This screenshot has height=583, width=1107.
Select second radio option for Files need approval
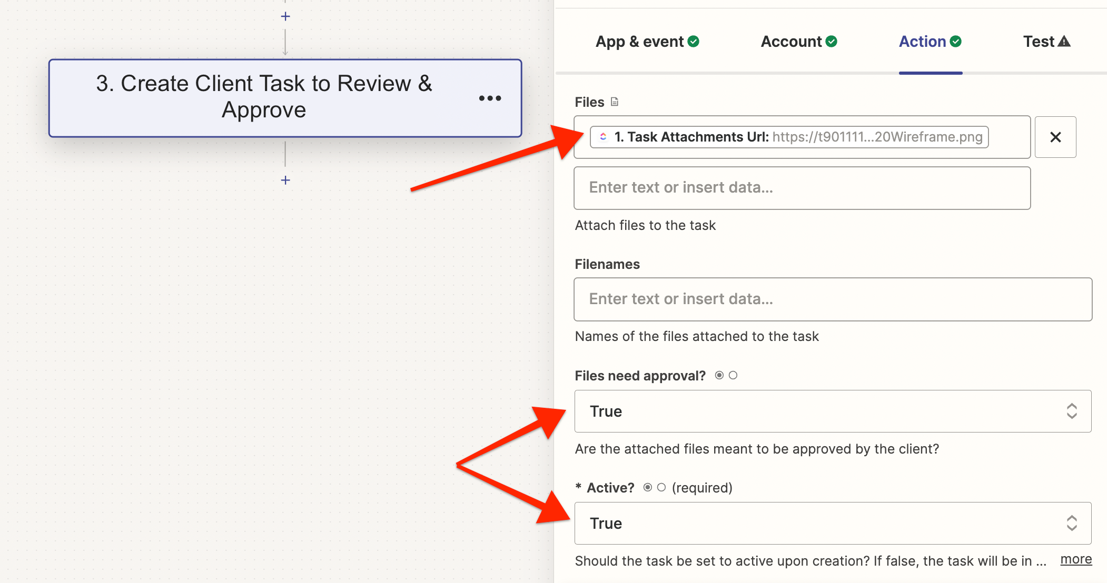pyautogui.click(x=733, y=375)
